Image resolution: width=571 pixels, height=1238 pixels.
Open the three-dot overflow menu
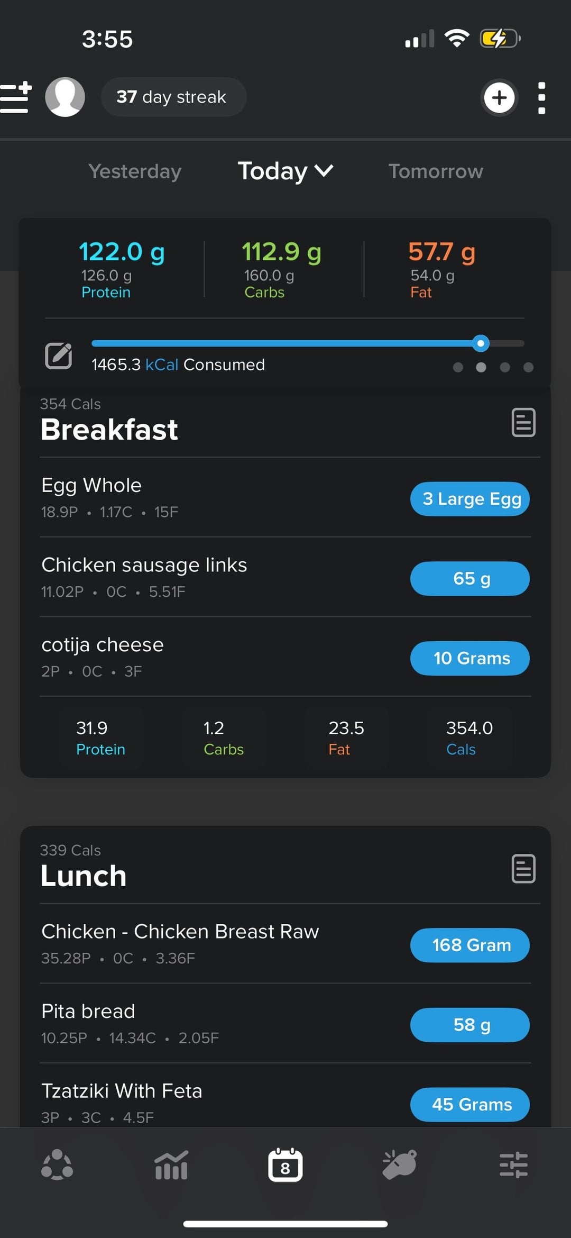coord(541,98)
